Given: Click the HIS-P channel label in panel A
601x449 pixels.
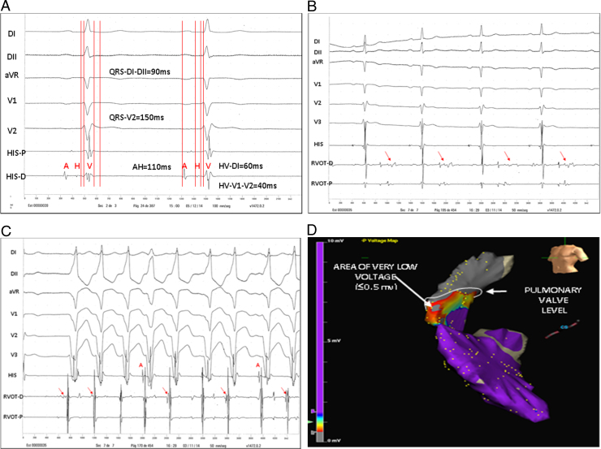Looking at the screenshot, I should pos(16,153).
